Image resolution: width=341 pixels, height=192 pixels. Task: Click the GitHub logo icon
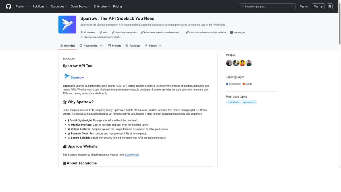click(9, 6)
